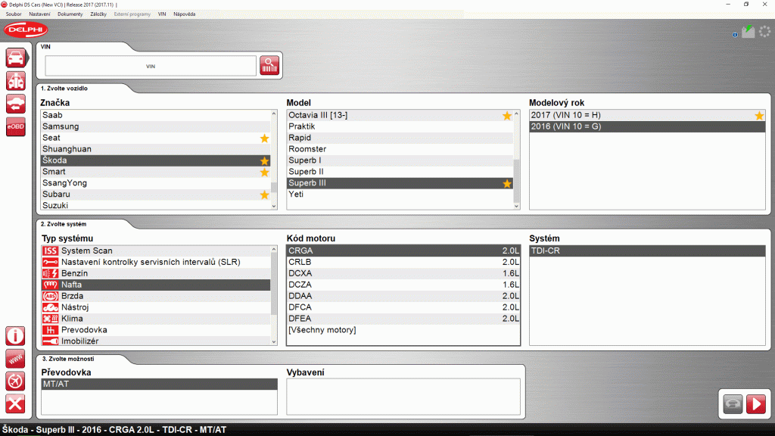Click the www web icon

(x=15, y=359)
